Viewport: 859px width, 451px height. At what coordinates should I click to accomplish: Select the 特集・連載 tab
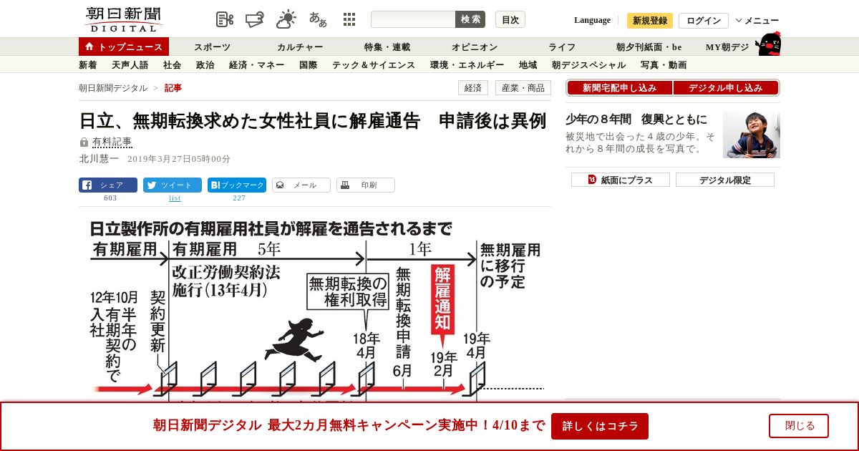coord(387,47)
